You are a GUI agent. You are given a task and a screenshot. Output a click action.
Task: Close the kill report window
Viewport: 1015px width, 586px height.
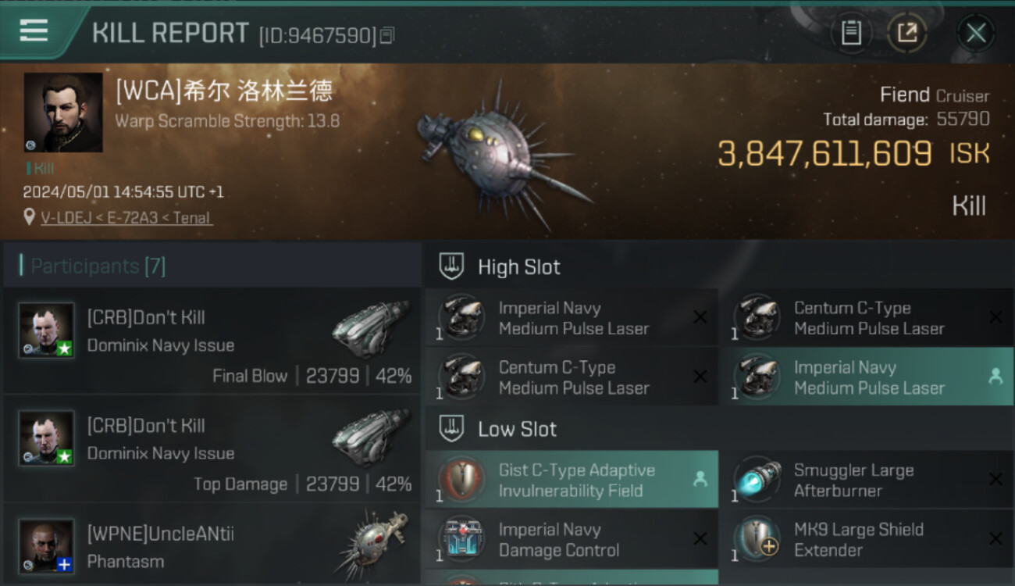tap(975, 33)
